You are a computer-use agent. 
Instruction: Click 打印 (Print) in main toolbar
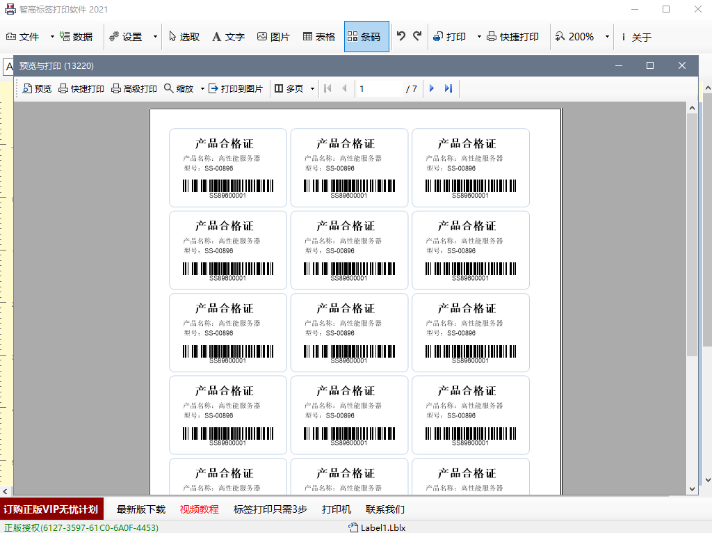[x=450, y=37]
